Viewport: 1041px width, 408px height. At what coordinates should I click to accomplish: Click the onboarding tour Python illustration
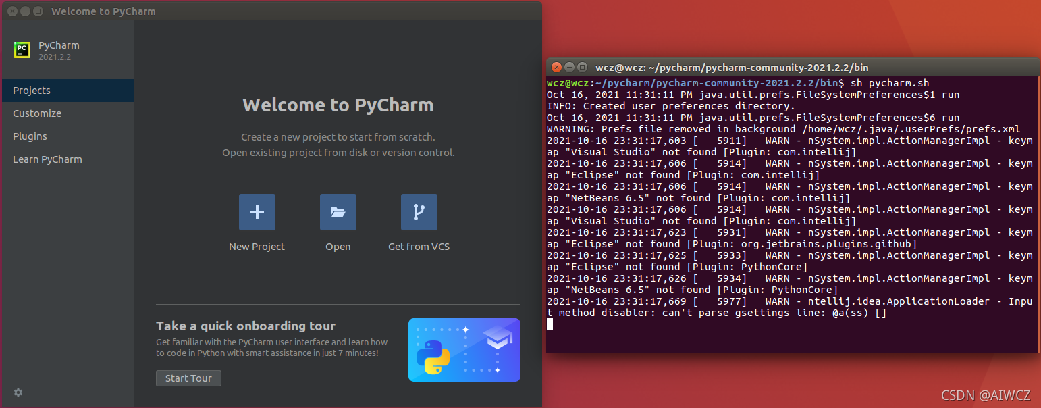(x=464, y=350)
